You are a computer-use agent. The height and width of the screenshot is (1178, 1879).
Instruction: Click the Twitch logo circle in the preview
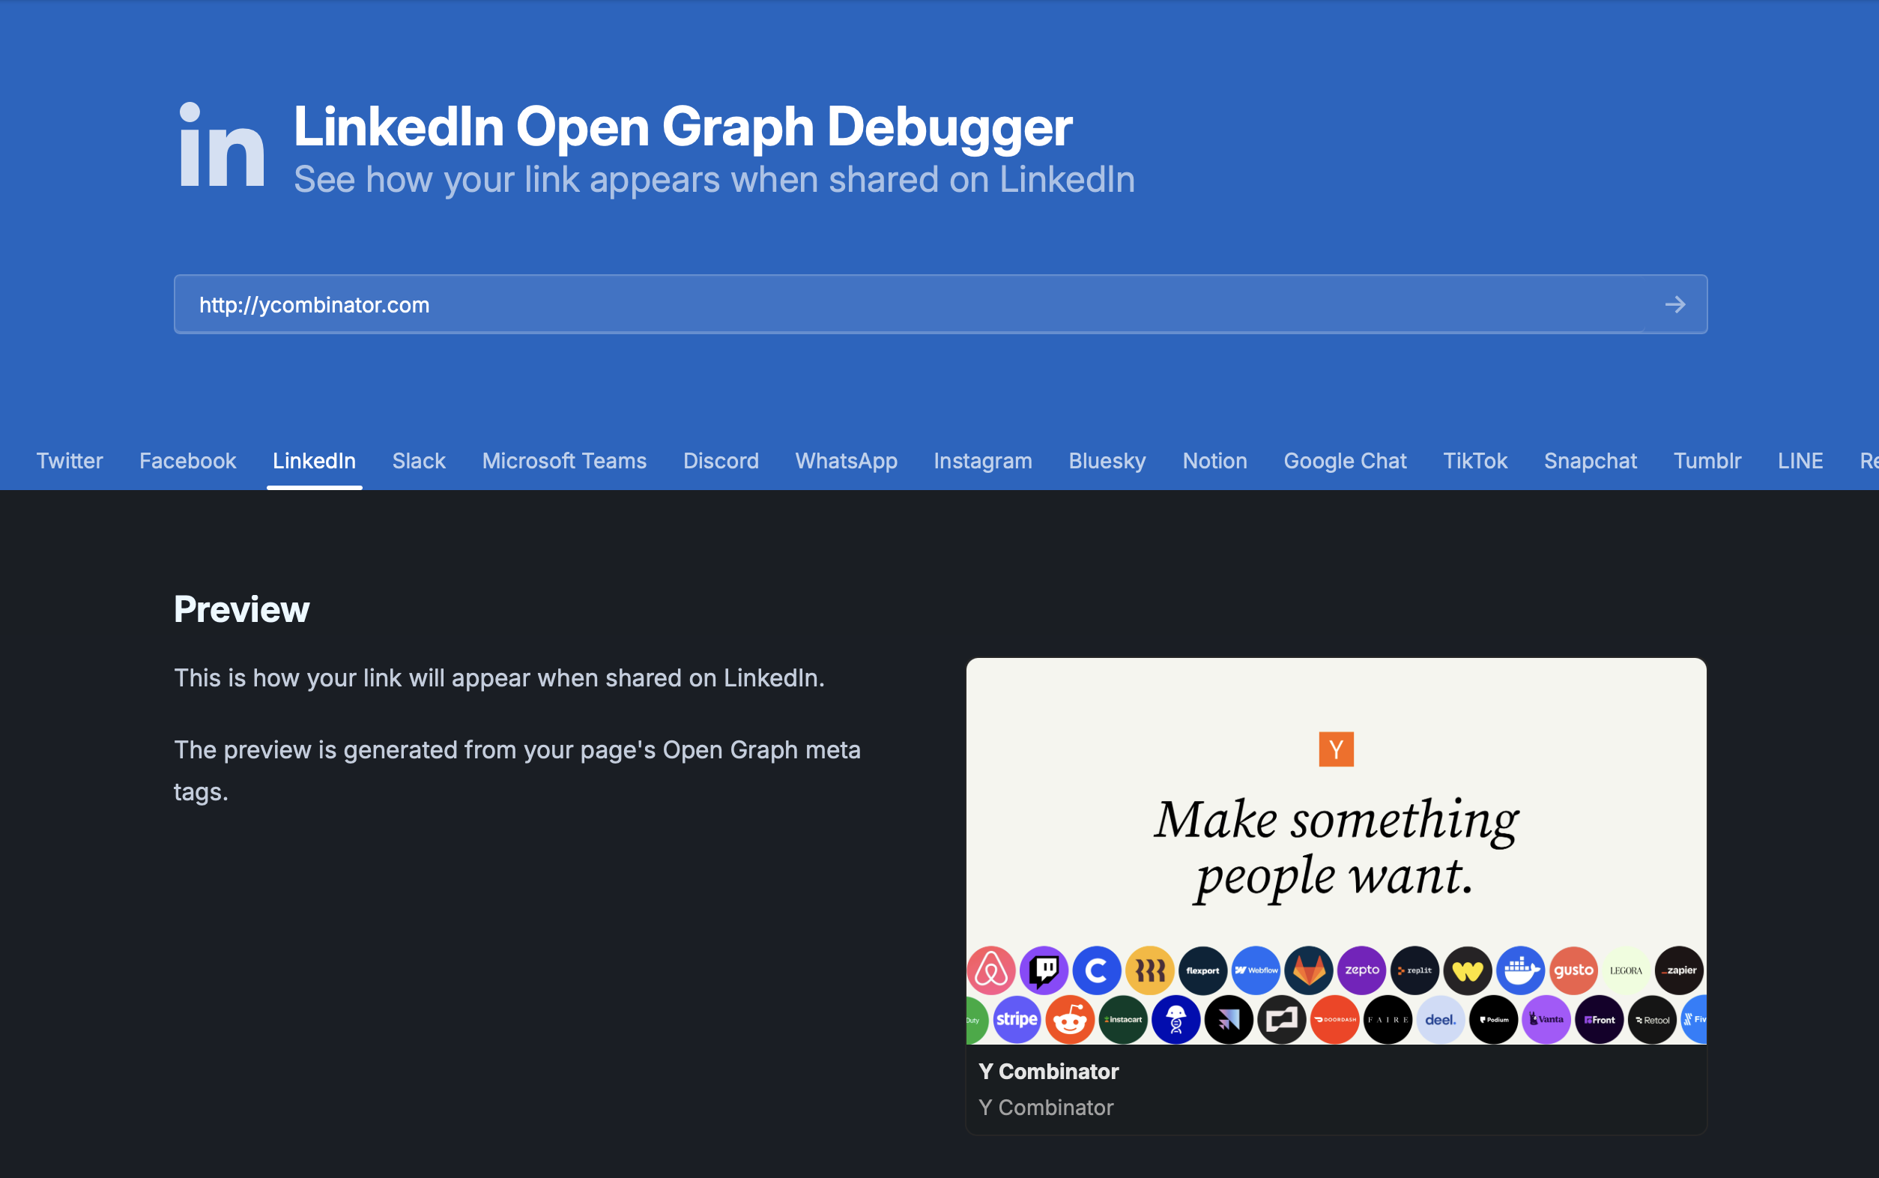pyautogui.click(x=1044, y=970)
